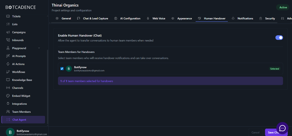Click the AI Prompts wand icon
Viewport: 292px width, 136px height.
click(8, 56)
